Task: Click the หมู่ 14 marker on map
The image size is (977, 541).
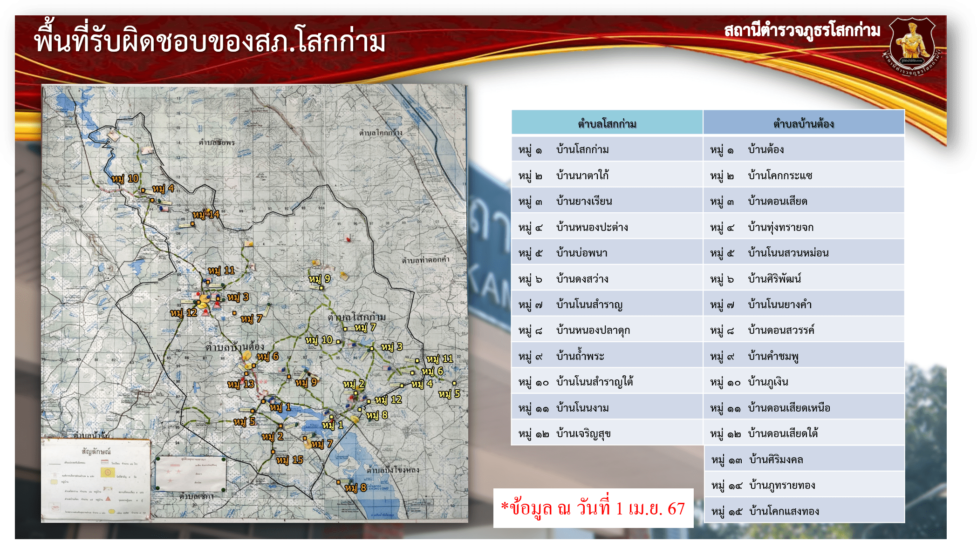Action: pyautogui.click(x=205, y=215)
